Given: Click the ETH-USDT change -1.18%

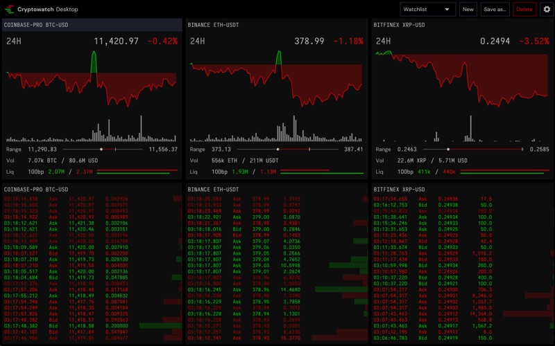Looking at the screenshot, I should (348, 42).
